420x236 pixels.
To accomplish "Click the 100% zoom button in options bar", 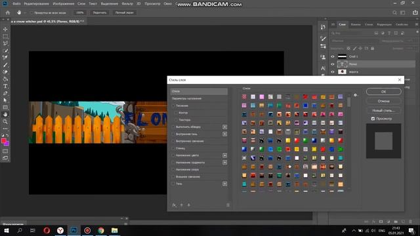I will (80, 12).
